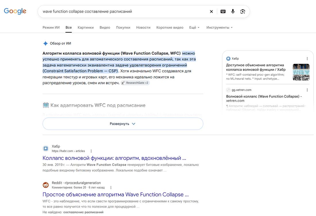Switch to Режим ИИ tab
Screen dimensions: 316x216
(x=51, y=28)
